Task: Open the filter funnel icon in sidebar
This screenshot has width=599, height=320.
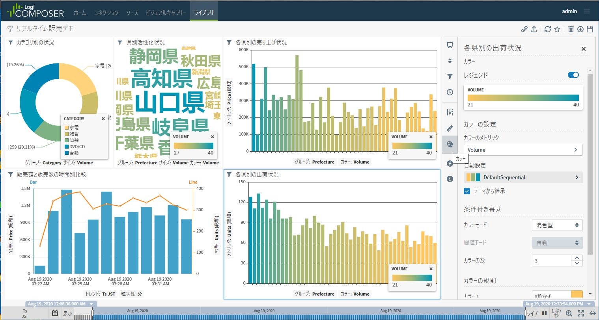Action: pyautogui.click(x=450, y=76)
